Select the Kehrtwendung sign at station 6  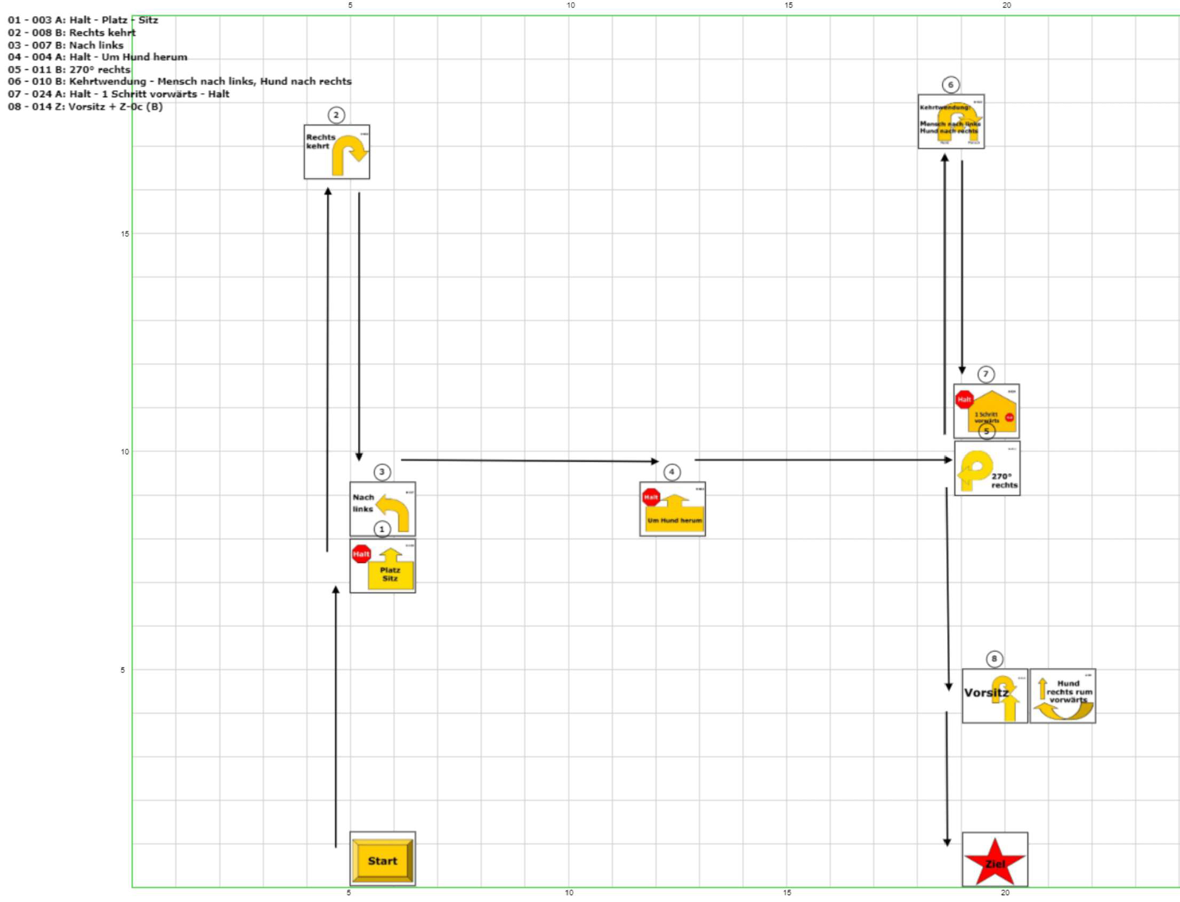[x=951, y=122]
